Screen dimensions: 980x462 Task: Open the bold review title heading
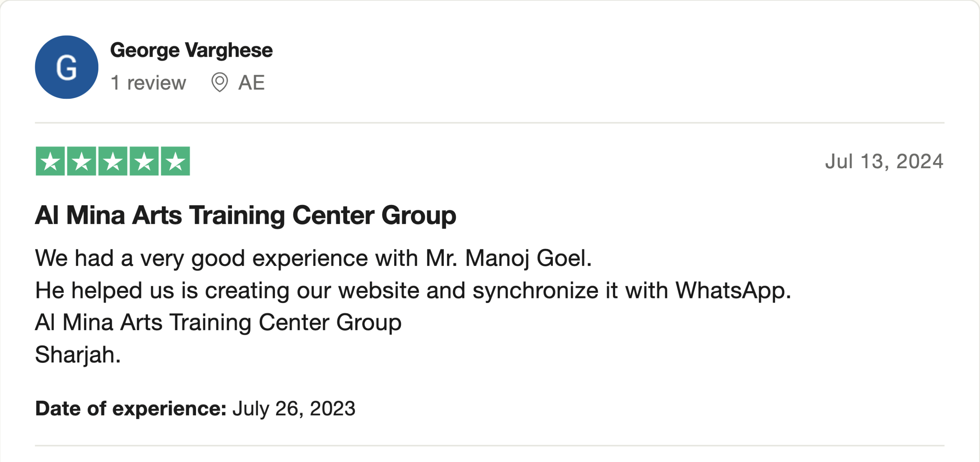pos(245,215)
